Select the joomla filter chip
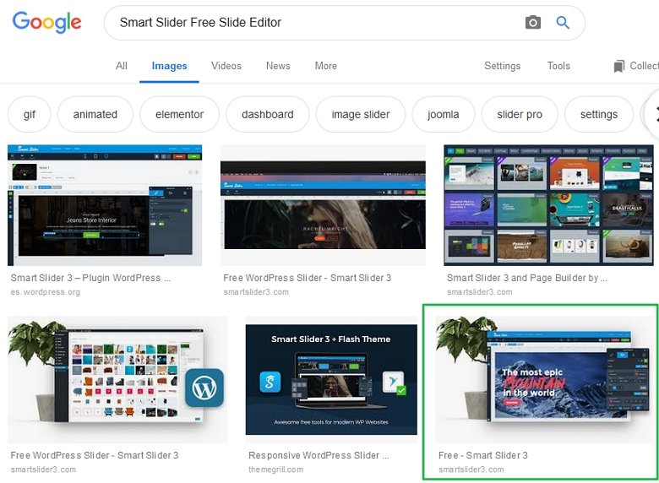This screenshot has width=659, height=483. pos(443,114)
